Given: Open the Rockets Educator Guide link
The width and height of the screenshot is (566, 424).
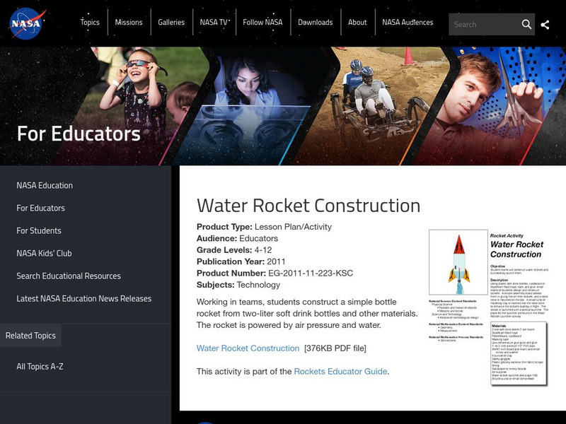Looking at the screenshot, I should (340, 372).
